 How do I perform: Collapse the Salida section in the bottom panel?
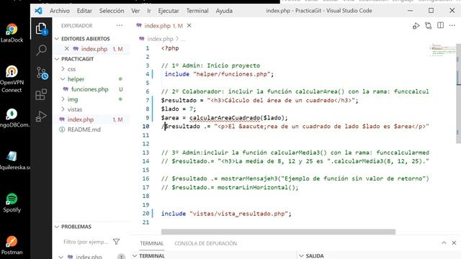pos(301,256)
